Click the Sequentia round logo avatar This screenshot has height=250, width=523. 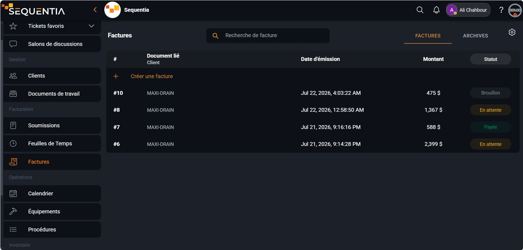point(113,10)
